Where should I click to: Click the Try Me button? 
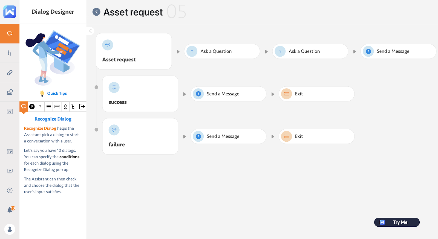point(397,222)
